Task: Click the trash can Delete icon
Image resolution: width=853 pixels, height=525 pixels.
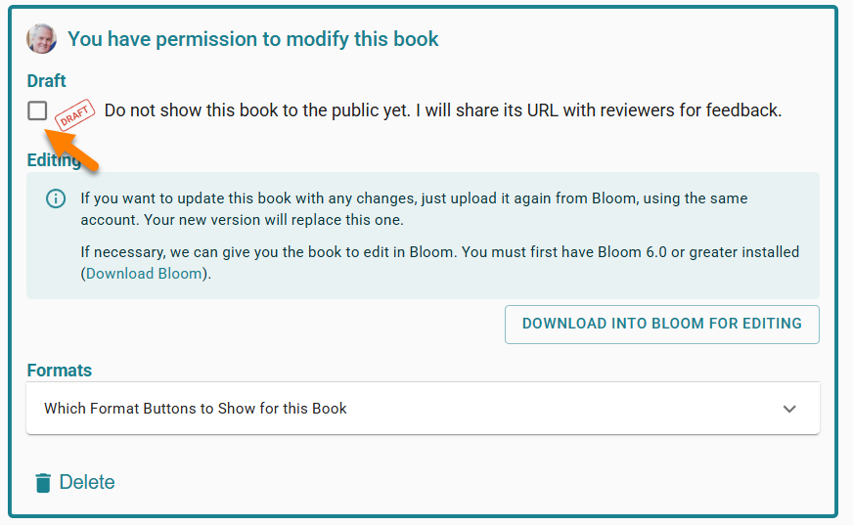Action: click(x=43, y=483)
